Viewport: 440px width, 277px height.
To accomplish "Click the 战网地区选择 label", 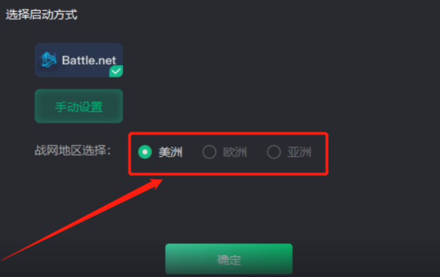I will coord(73,150).
